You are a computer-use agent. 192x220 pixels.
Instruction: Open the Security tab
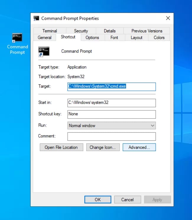pyautogui.click(x=81, y=31)
